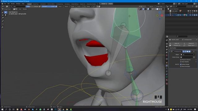Click the blue Z axis gizmo ball
Screen dimensions: 198x111
(x=160, y=12)
